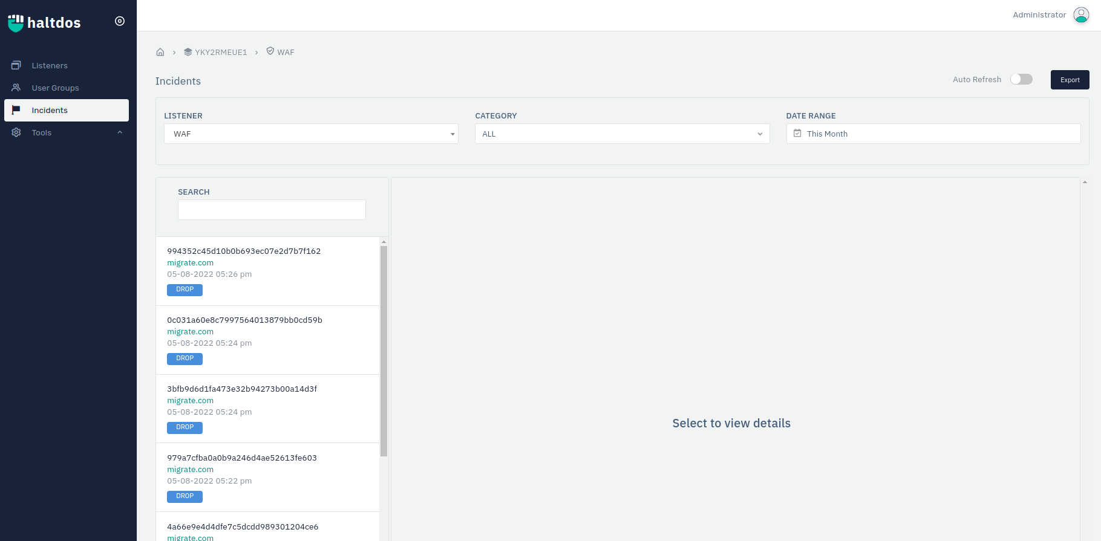This screenshot has width=1101, height=541.
Task: Click migrate.com under incident 994352c4
Action: (x=190, y=263)
